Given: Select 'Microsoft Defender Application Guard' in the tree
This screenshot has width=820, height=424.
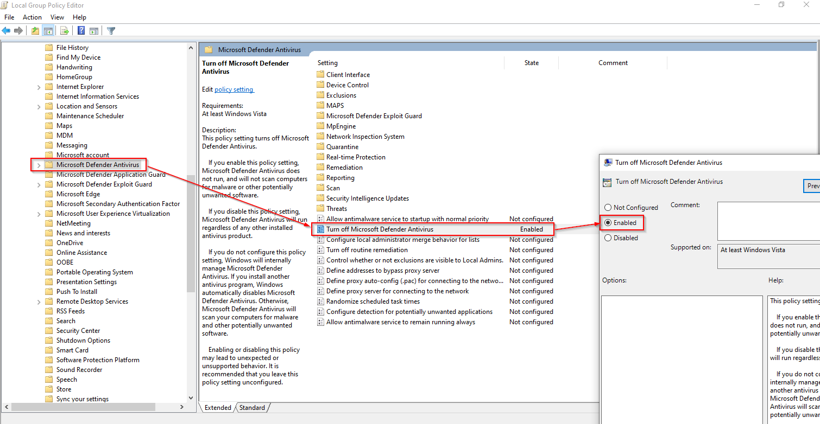Looking at the screenshot, I should click(x=111, y=175).
